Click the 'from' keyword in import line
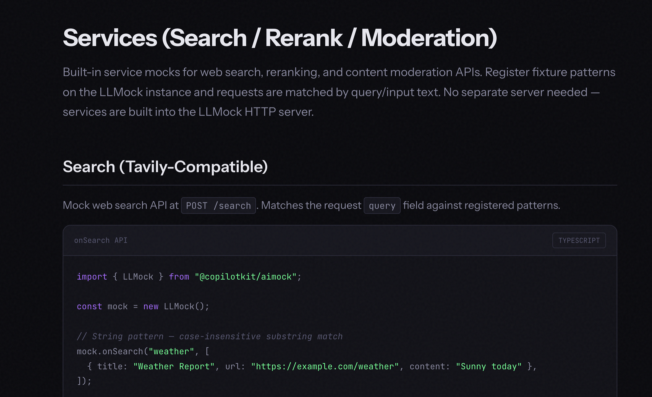The image size is (652, 397). point(179,277)
